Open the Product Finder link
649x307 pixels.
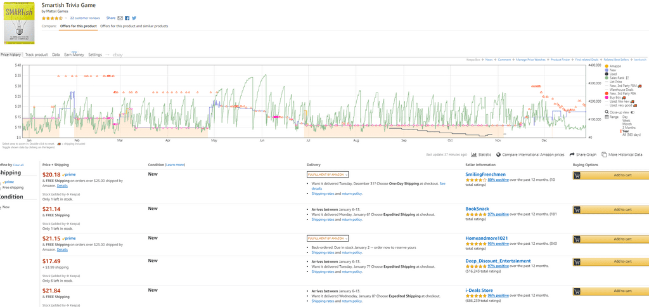(x=560, y=60)
